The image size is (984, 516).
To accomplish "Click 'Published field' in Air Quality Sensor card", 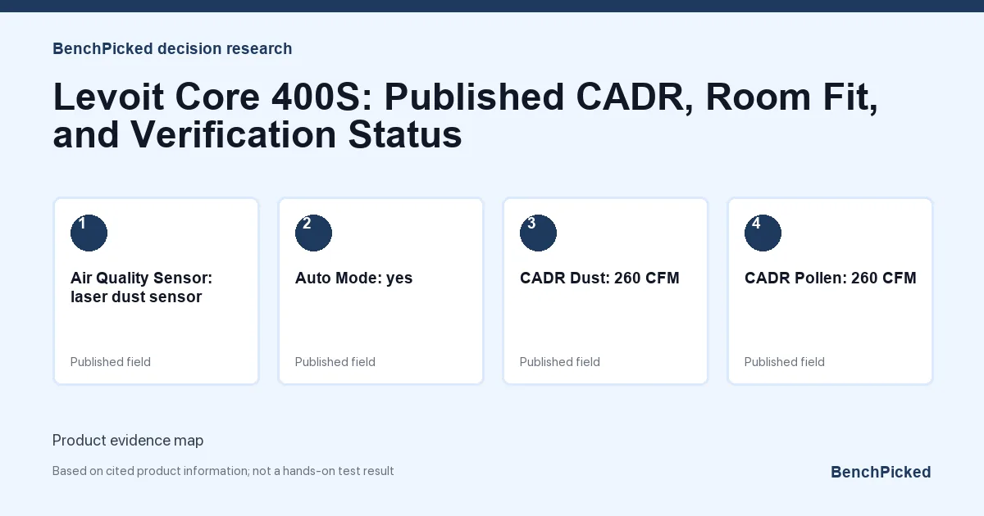I will (111, 362).
